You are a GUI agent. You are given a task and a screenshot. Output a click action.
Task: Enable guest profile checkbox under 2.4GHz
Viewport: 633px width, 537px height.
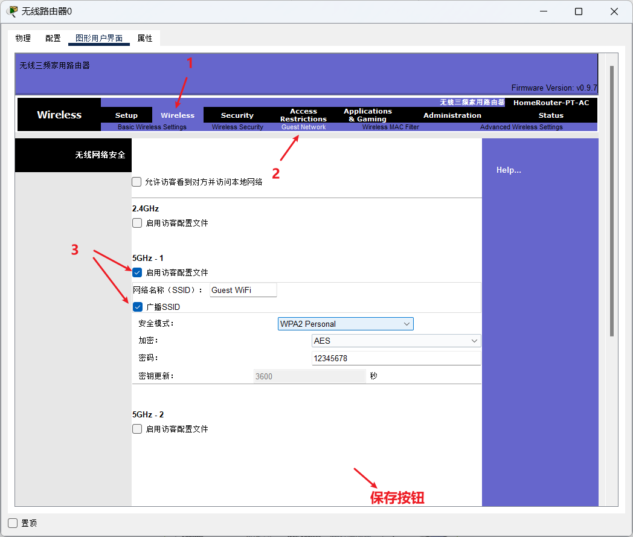pos(137,223)
